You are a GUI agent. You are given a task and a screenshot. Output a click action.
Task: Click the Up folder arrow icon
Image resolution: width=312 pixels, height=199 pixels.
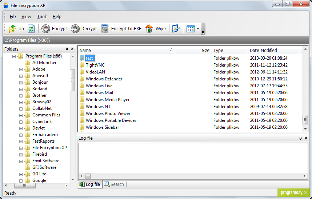[x=12, y=29]
